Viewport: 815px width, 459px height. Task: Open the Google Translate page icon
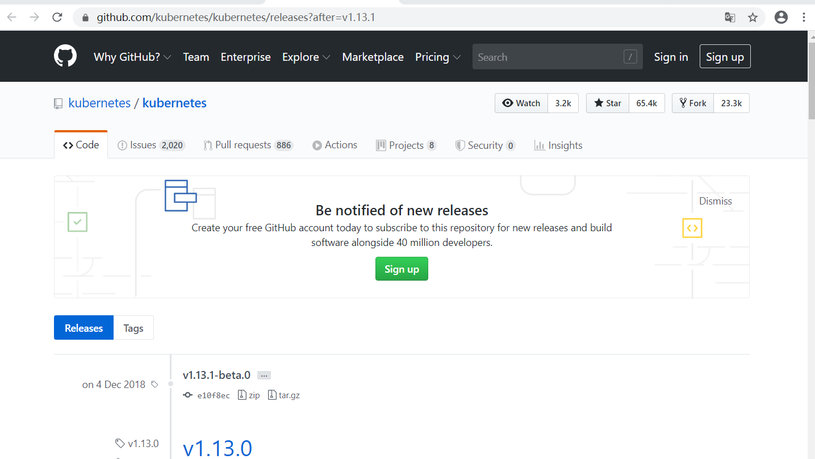click(x=730, y=18)
